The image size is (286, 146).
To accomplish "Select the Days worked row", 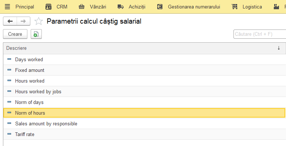I will tap(144, 59).
